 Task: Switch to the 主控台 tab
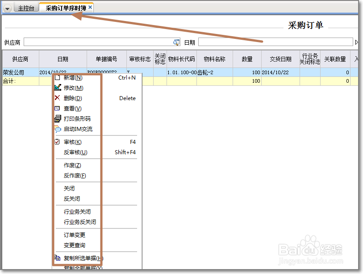pos(26,8)
